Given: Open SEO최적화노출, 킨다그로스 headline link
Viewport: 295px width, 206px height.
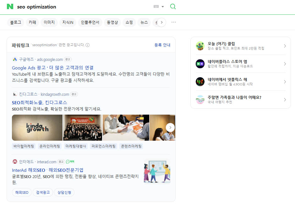Looking at the screenshot, I should (x=40, y=103).
